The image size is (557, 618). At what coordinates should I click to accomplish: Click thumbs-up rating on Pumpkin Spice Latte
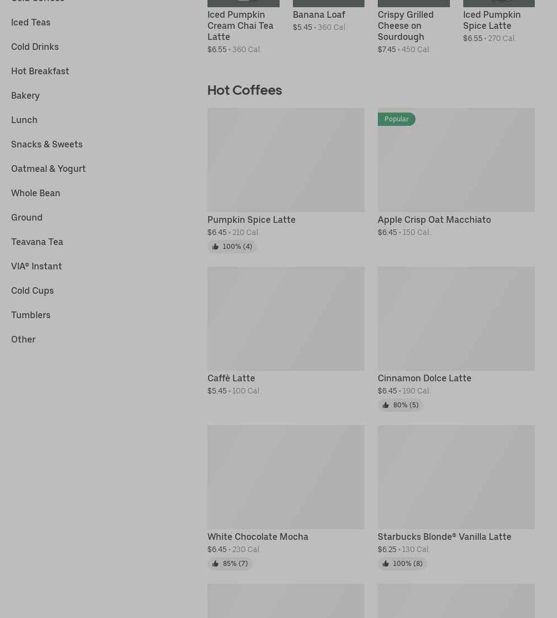232,247
